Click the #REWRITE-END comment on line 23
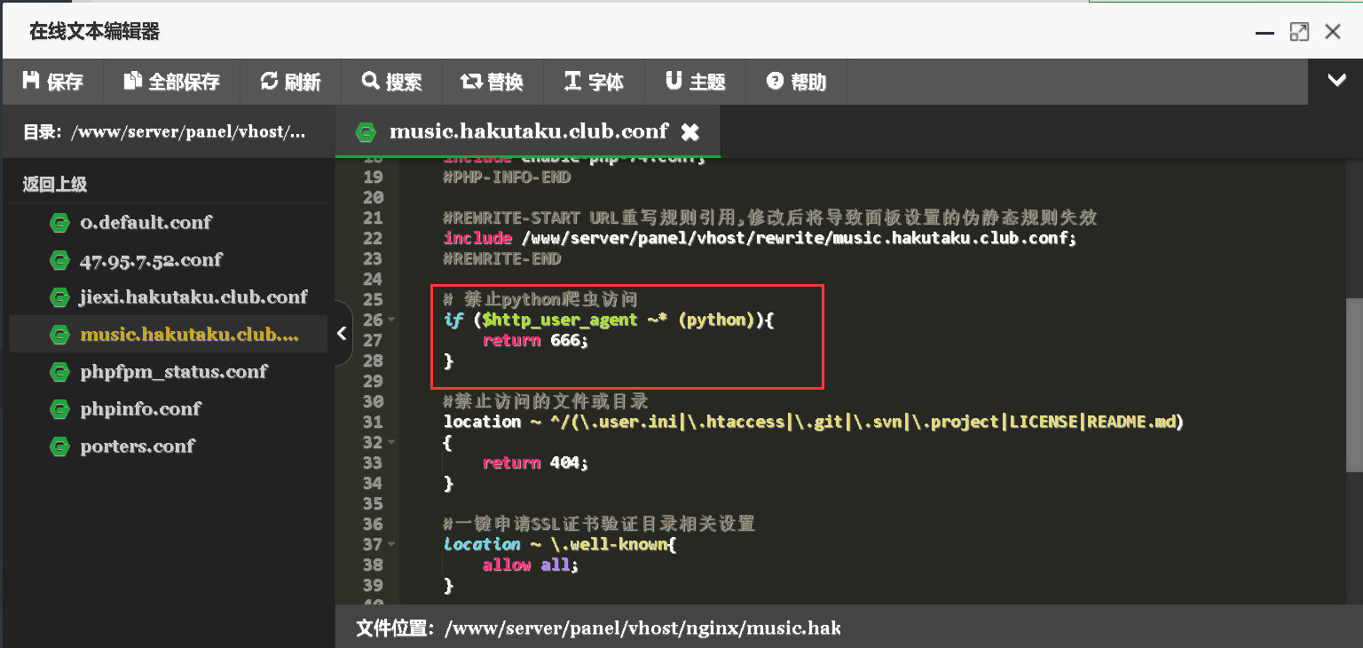This screenshot has width=1363, height=648. [x=502, y=258]
